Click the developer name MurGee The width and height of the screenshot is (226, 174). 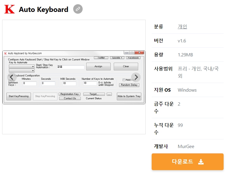point(186,147)
